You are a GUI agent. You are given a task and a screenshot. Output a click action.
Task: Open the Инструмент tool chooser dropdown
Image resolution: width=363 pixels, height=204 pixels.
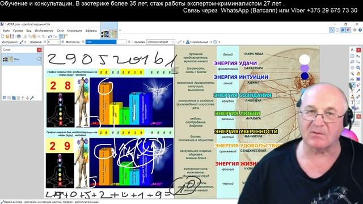pos(23,42)
